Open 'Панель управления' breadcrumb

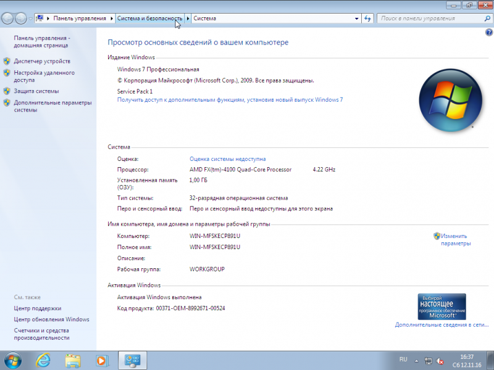tap(80, 18)
